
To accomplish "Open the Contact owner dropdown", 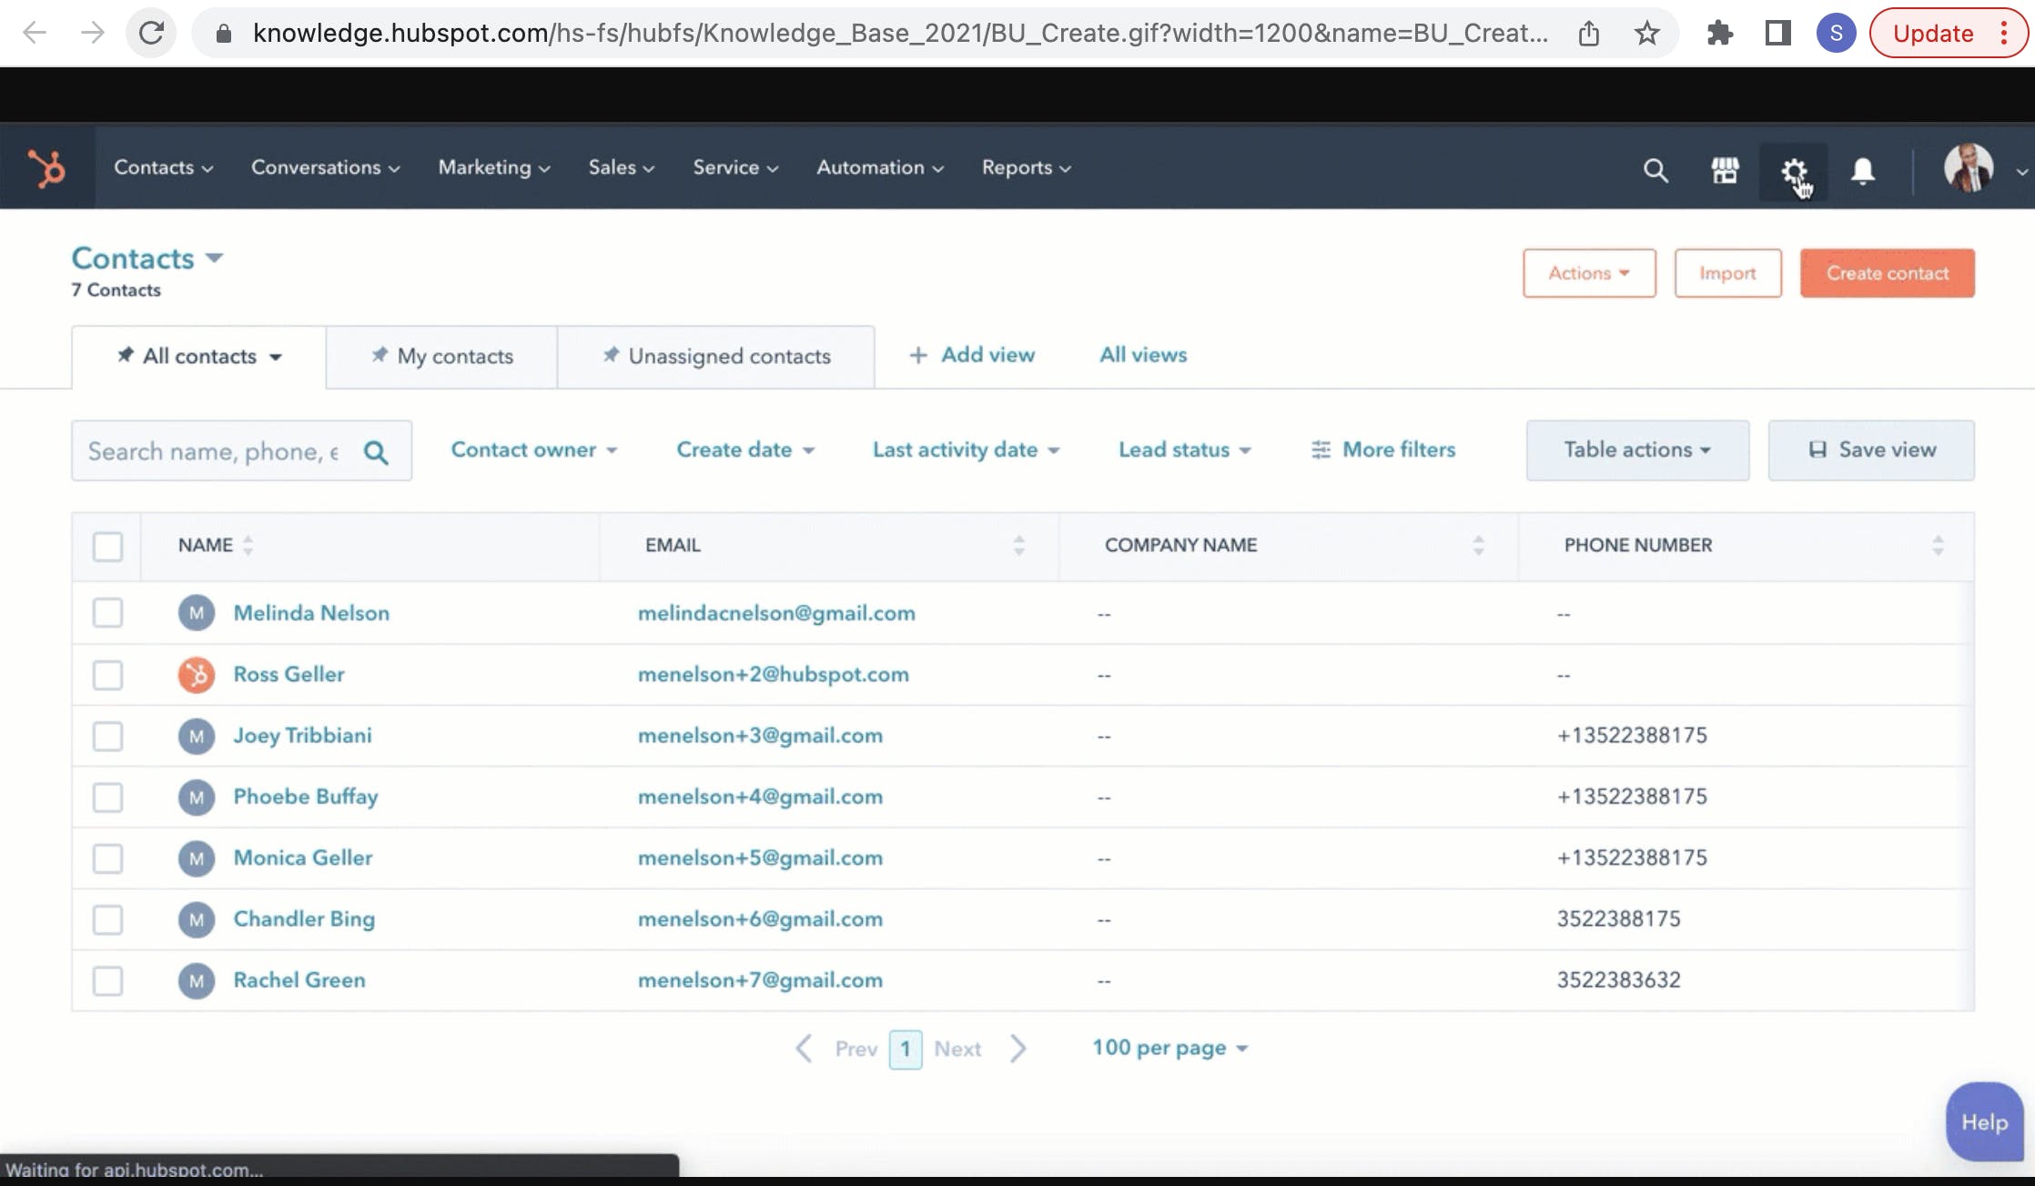I will [534, 449].
